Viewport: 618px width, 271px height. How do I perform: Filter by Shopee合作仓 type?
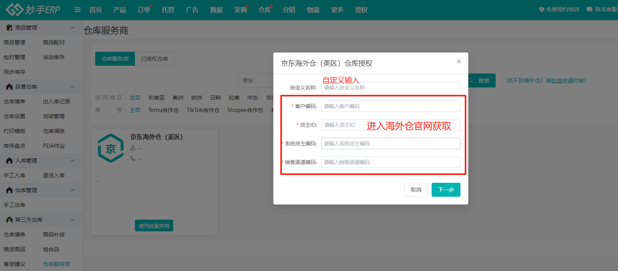245,110
